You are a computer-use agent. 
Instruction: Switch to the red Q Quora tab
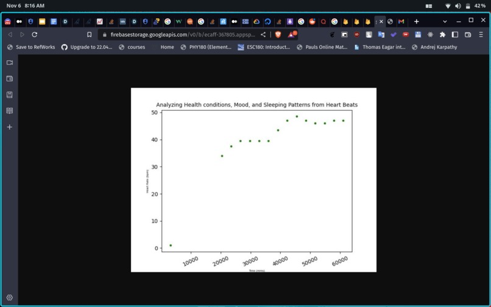(x=323, y=21)
